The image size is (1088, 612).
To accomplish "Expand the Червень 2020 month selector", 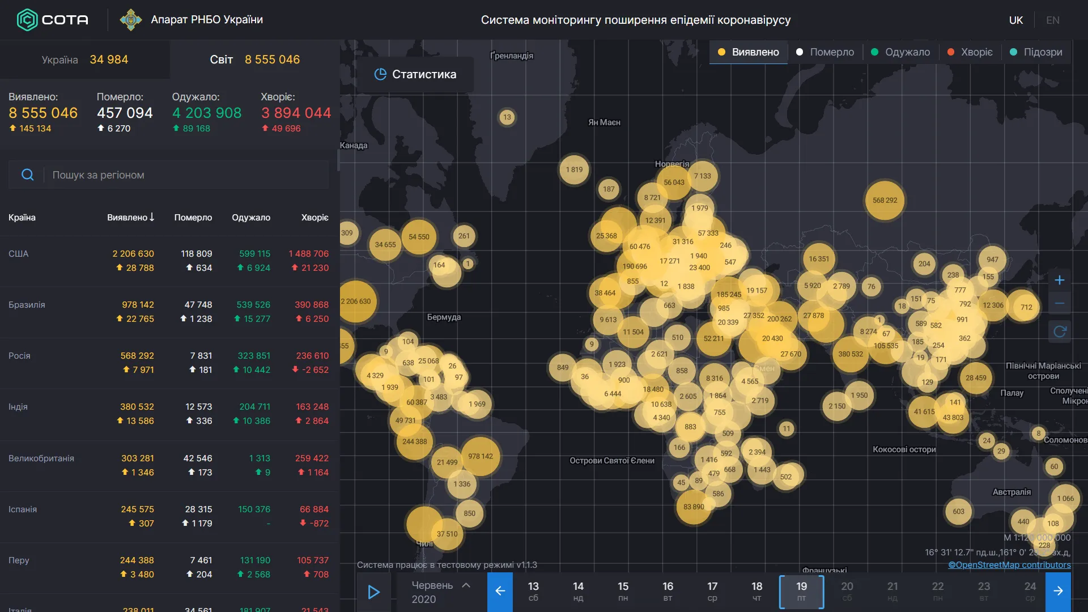I will tap(441, 592).
